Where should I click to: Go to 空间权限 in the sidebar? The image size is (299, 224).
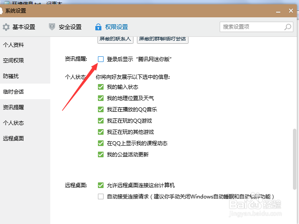click(x=25, y=61)
